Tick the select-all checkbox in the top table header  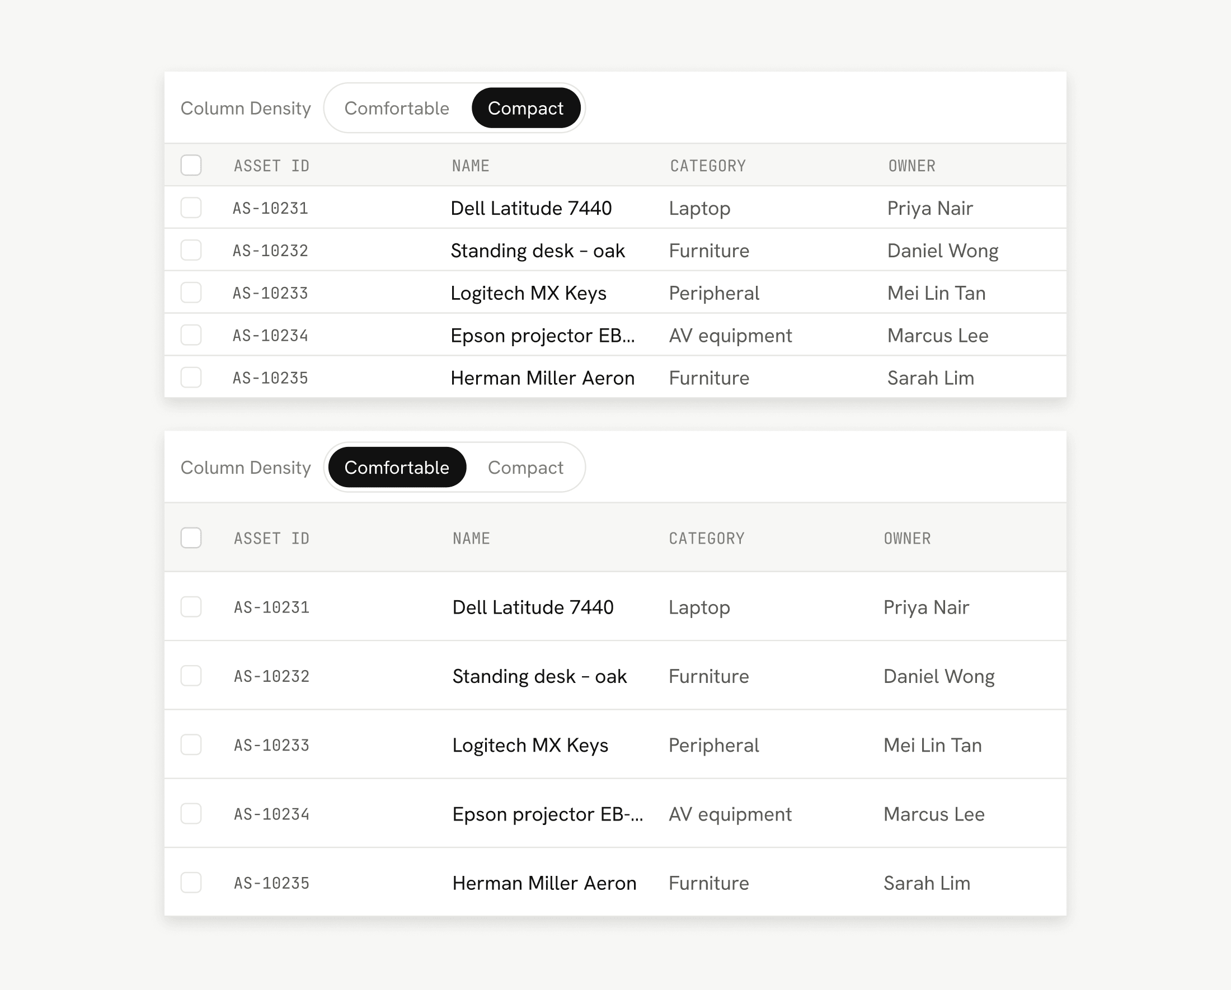(x=191, y=166)
